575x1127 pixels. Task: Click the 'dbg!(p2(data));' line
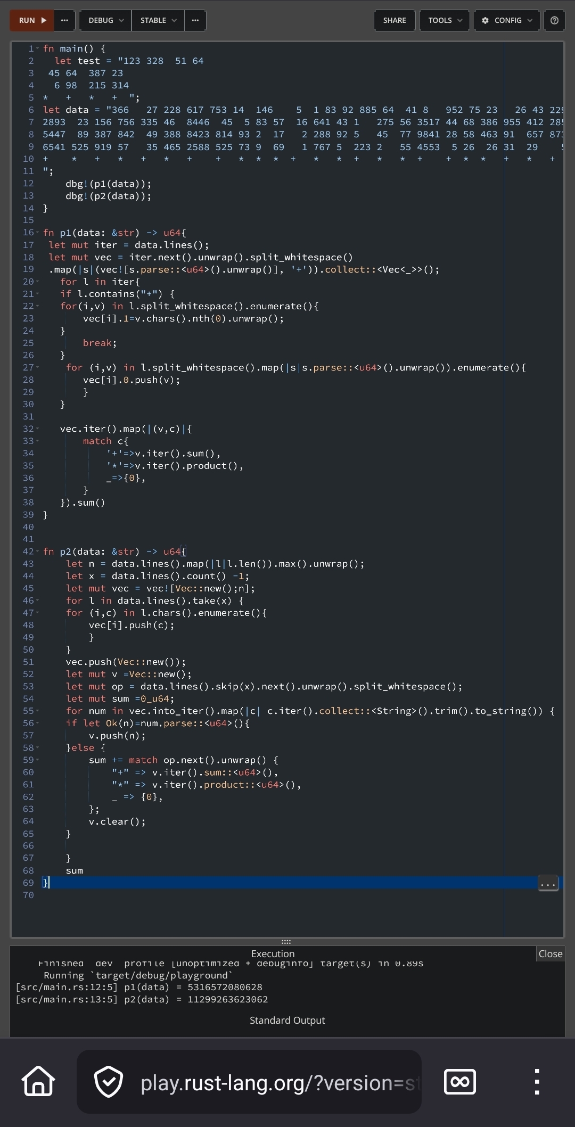click(109, 196)
